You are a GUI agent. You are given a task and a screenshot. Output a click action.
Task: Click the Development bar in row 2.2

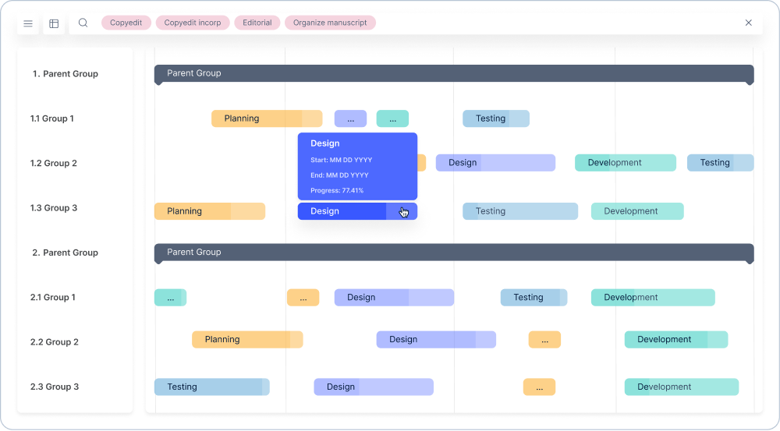coord(675,340)
